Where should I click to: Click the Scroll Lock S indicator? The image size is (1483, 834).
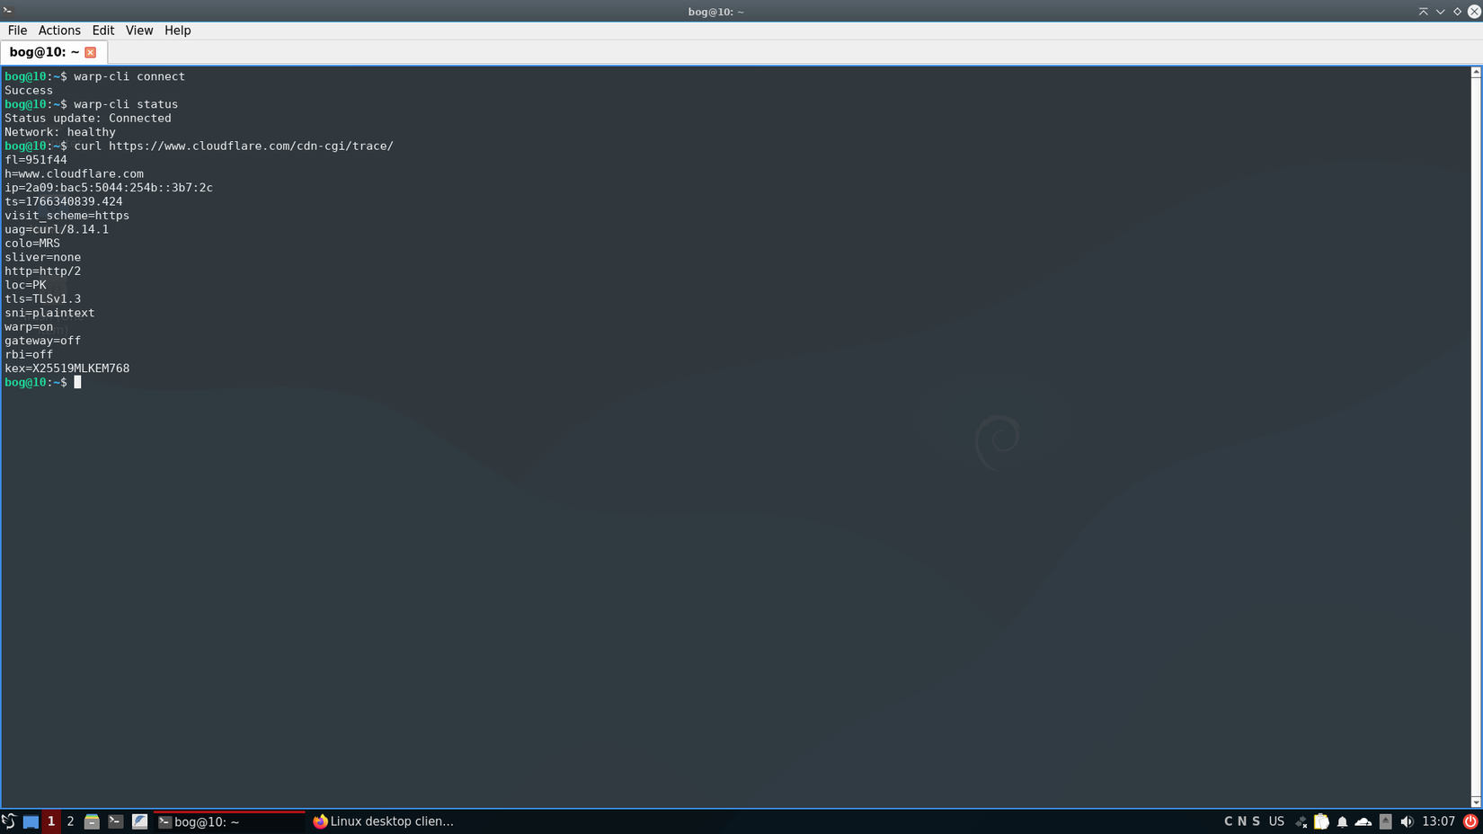coord(1256,821)
